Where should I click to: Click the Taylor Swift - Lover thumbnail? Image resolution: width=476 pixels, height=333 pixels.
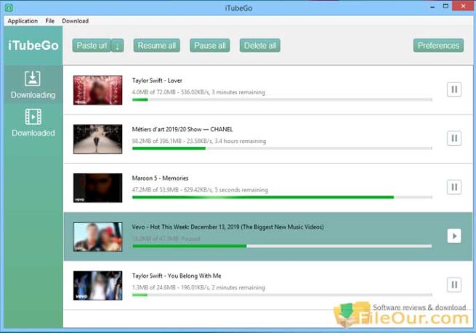pos(98,90)
